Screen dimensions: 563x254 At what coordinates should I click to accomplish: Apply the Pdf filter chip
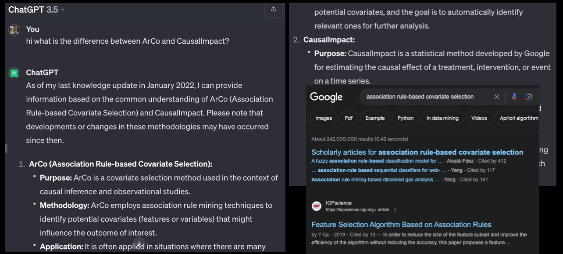[349, 118]
